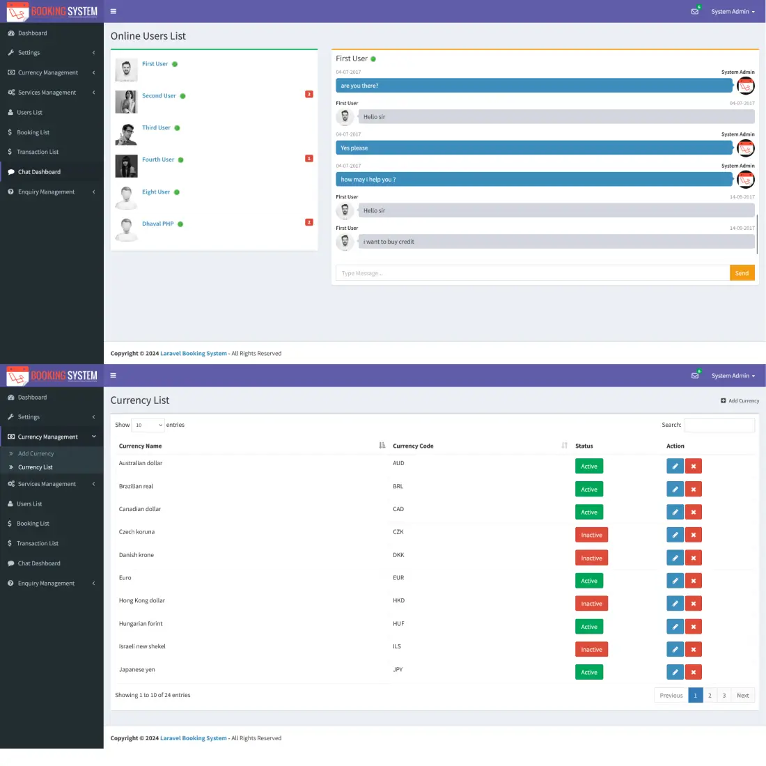The width and height of the screenshot is (766, 766).
Task: Toggle Inactive status of Danish krone
Action: coord(591,558)
